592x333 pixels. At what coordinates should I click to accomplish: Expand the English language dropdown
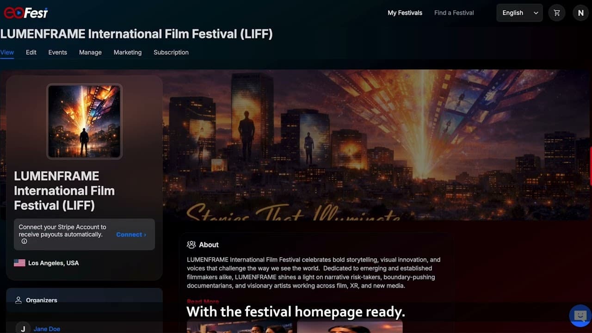coord(519,13)
